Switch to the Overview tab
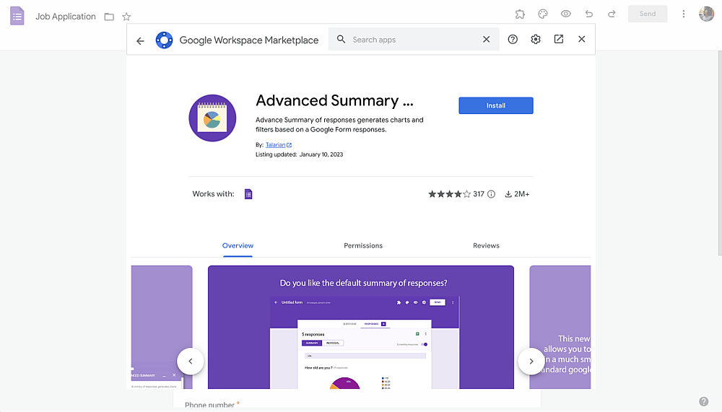The width and height of the screenshot is (722, 412). [238, 246]
